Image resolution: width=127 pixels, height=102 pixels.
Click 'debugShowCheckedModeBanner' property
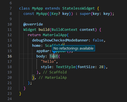pyautogui.click(x=60, y=40)
